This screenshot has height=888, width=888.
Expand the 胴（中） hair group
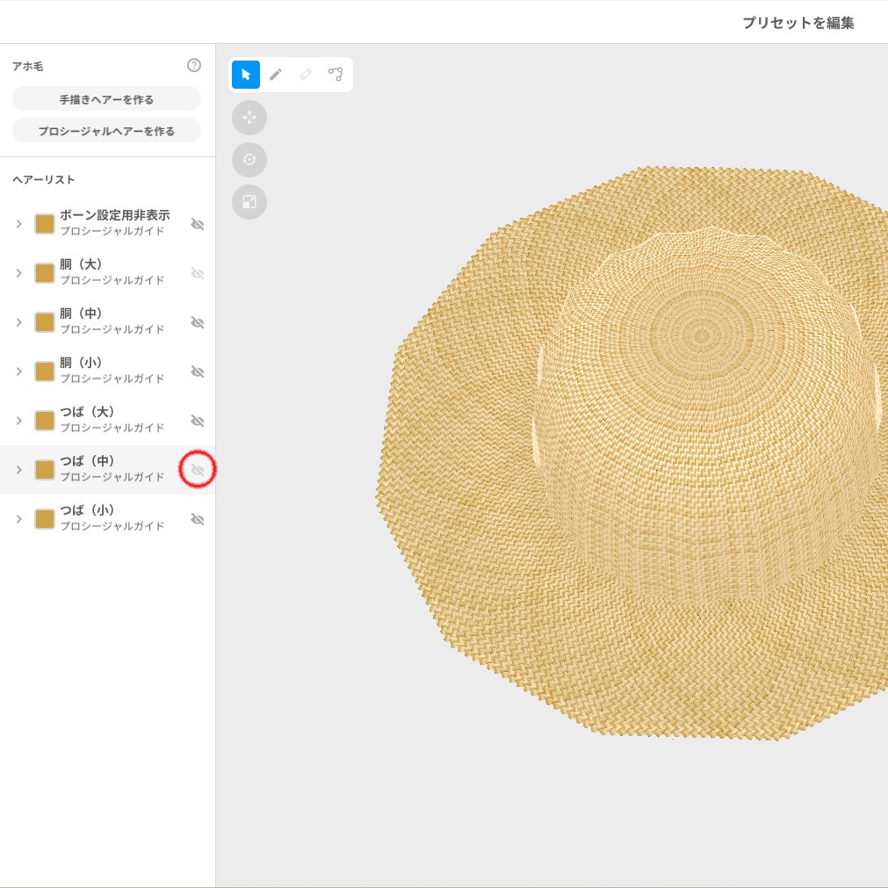click(18, 322)
